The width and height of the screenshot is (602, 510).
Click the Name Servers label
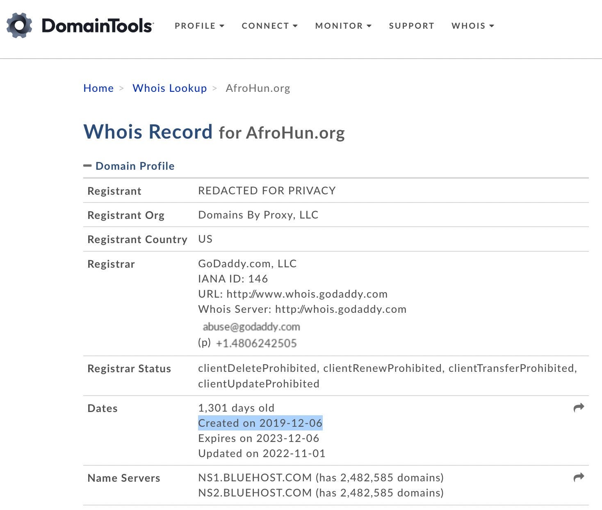click(124, 478)
